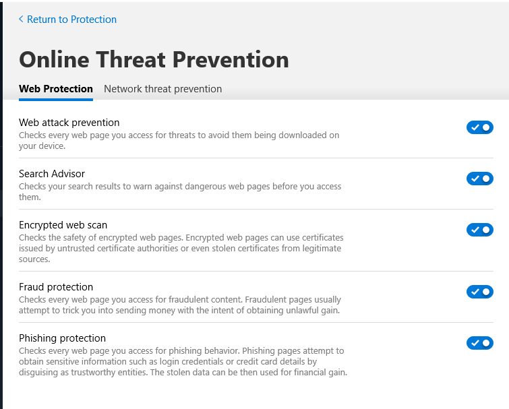Click the Phishing protection description paragraph
Viewport: 509px width, 409px height.
point(182,361)
